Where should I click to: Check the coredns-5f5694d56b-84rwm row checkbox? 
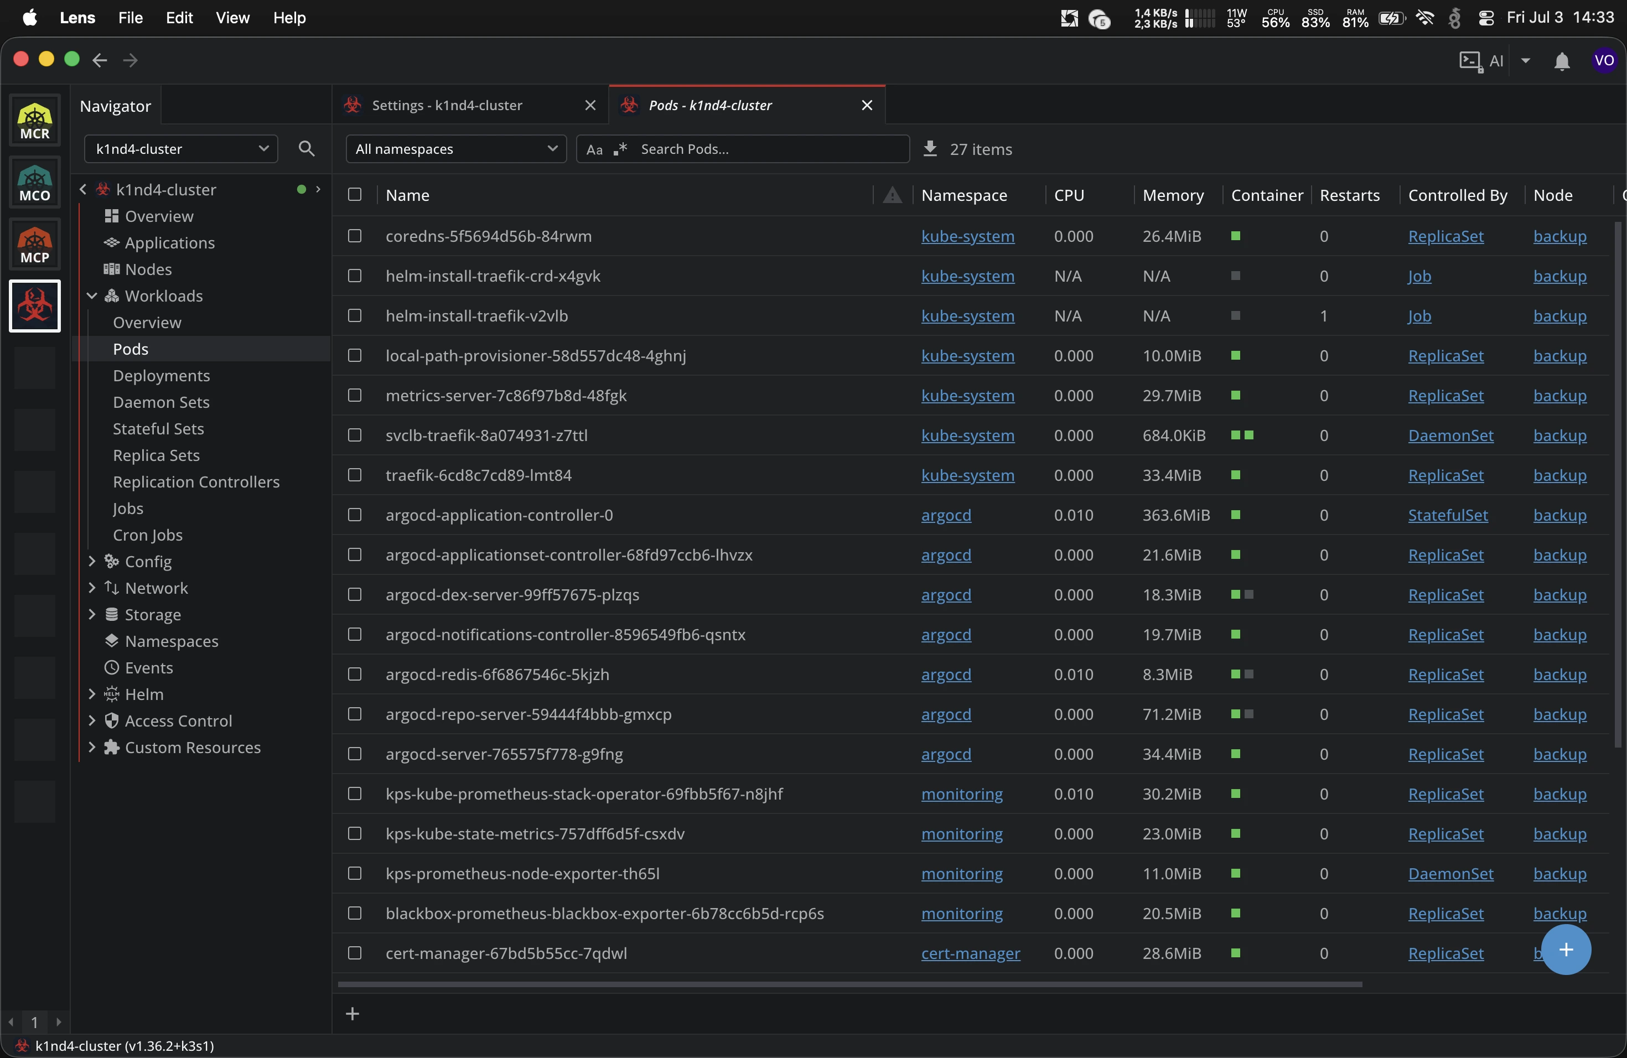354,236
